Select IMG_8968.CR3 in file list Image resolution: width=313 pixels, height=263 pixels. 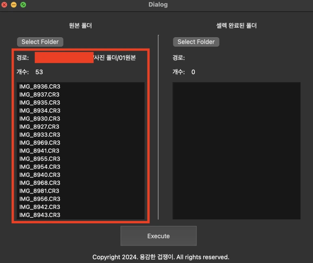point(81,183)
